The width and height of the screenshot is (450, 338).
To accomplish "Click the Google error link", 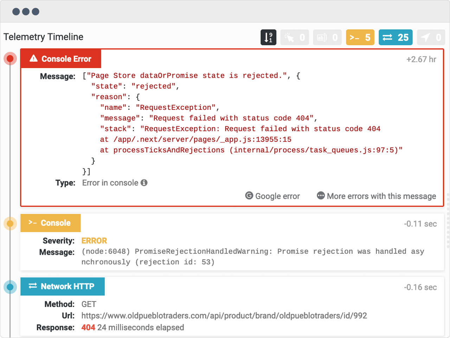I will pyautogui.click(x=272, y=196).
